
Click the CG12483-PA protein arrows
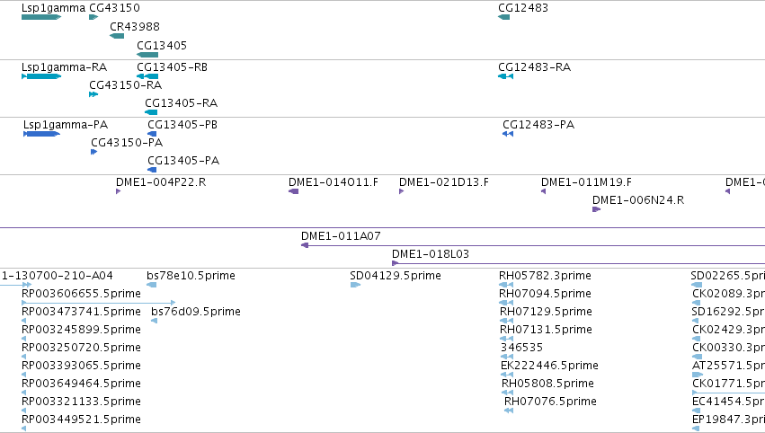pyautogui.click(x=508, y=134)
